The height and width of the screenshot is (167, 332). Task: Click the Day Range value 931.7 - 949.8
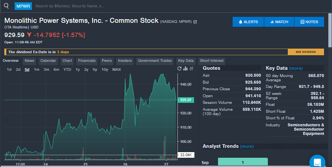[x=311, y=87]
